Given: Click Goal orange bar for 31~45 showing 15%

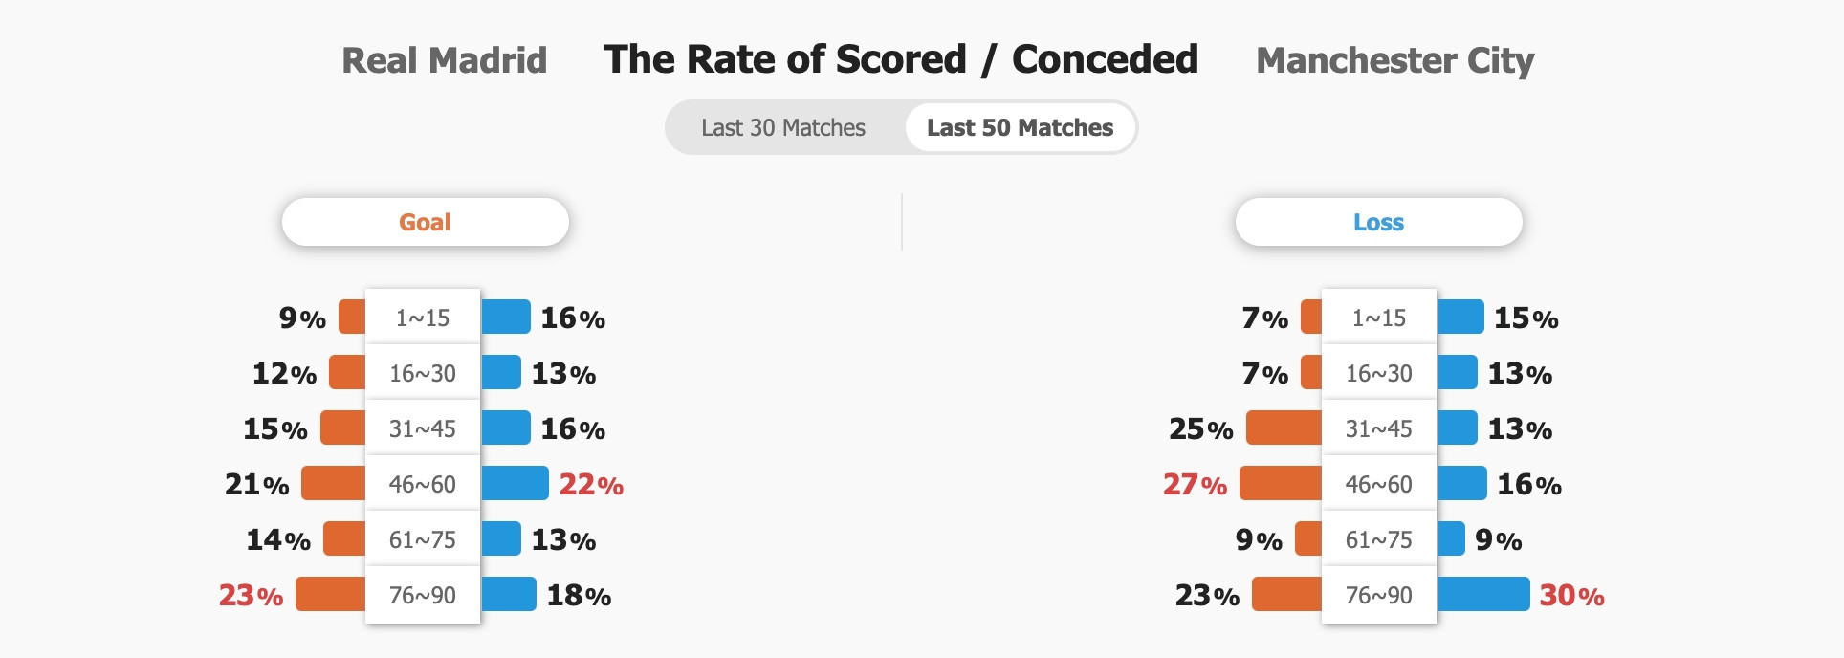Looking at the screenshot, I should 343,428.
